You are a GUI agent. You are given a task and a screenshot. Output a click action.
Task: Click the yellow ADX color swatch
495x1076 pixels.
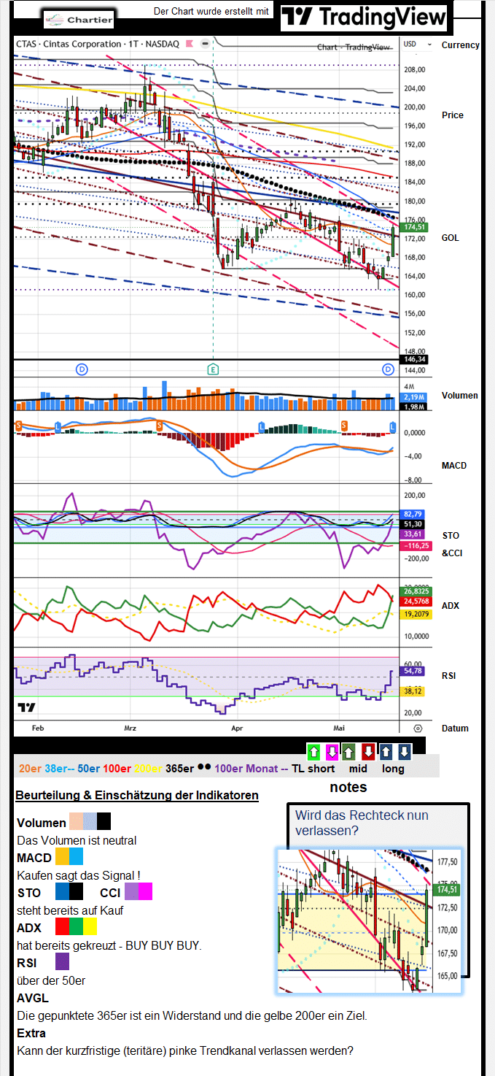pos(90,927)
